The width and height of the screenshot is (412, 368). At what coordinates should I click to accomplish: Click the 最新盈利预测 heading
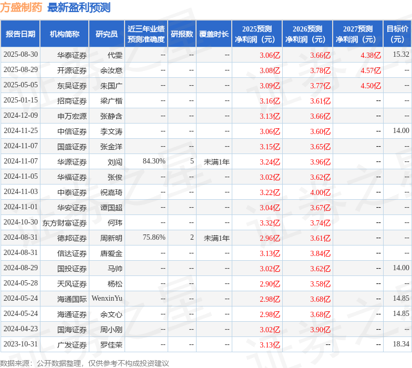tap(79, 7)
